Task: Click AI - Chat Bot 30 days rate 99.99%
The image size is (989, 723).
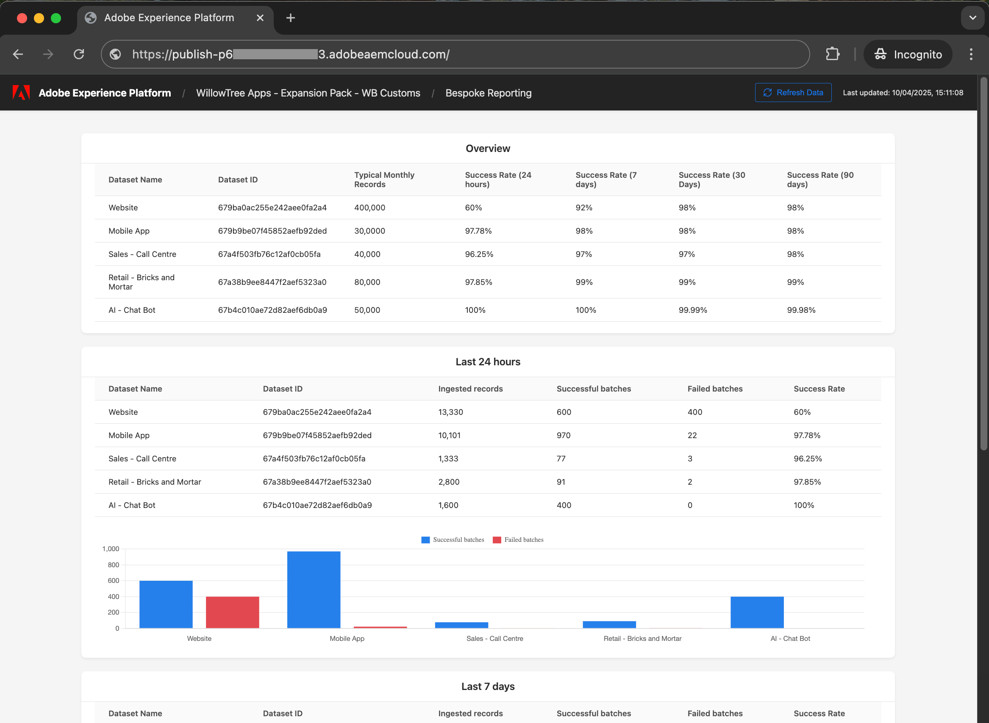Action: [x=693, y=310]
